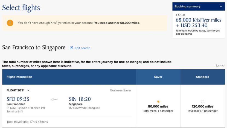Click the Edit search link
The width and height of the screenshot is (227, 128).
pos(82,48)
